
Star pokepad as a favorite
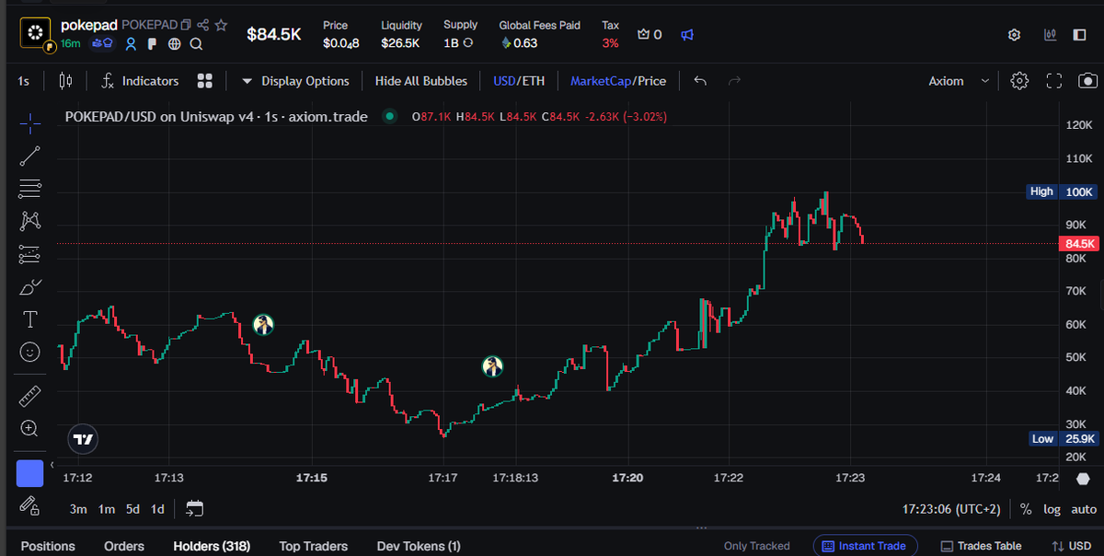[x=221, y=25]
